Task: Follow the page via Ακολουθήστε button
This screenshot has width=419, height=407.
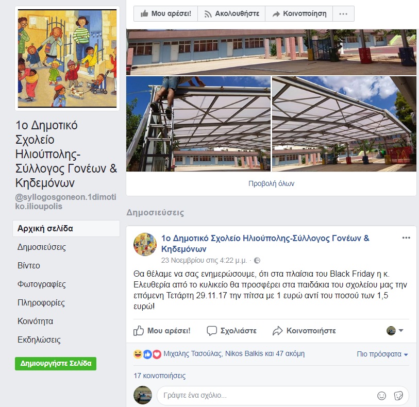Action: click(231, 13)
